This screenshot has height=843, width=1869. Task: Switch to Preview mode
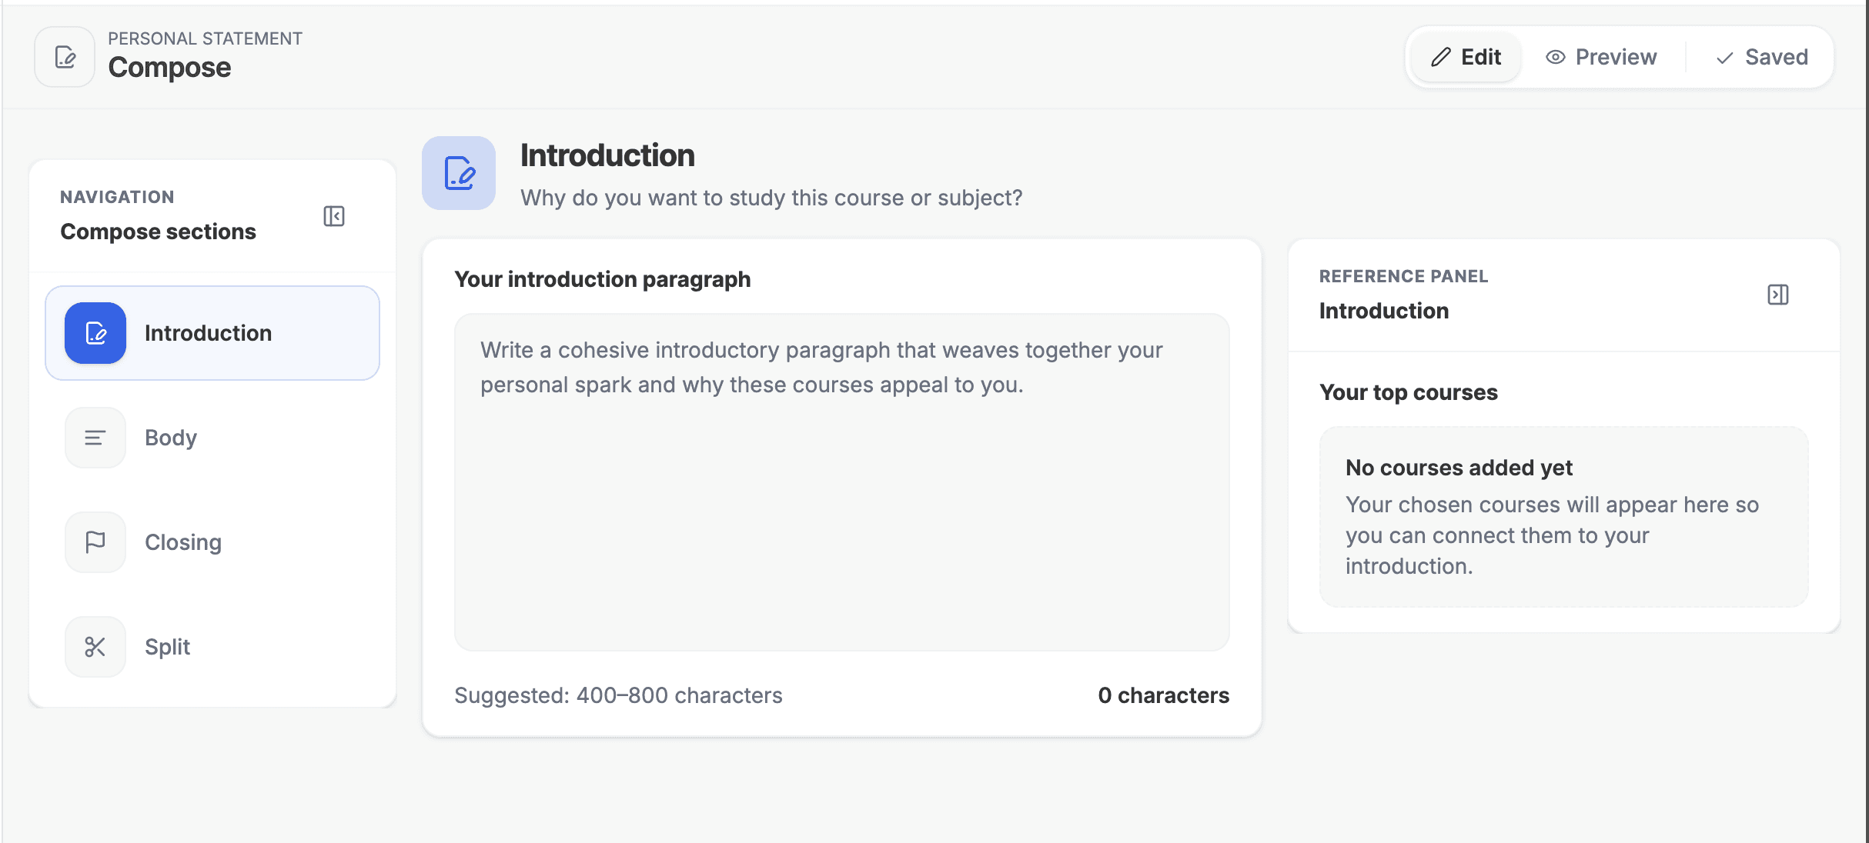[x=1601, y=57]
